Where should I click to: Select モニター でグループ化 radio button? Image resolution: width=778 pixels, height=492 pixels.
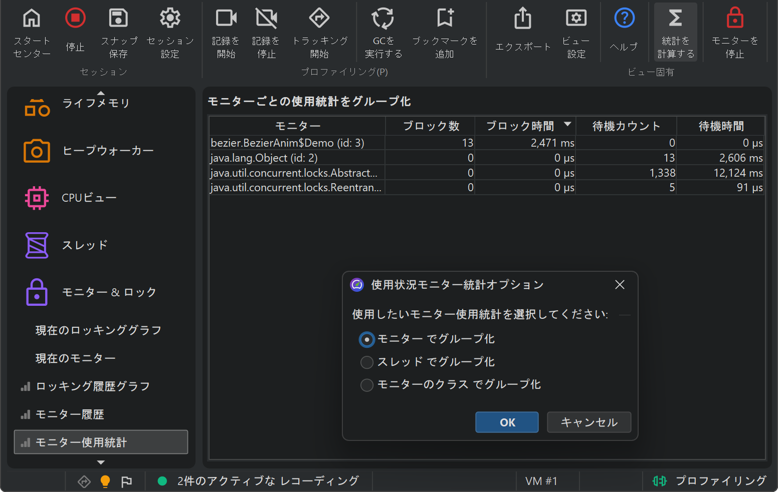click(x=367, y=339)
